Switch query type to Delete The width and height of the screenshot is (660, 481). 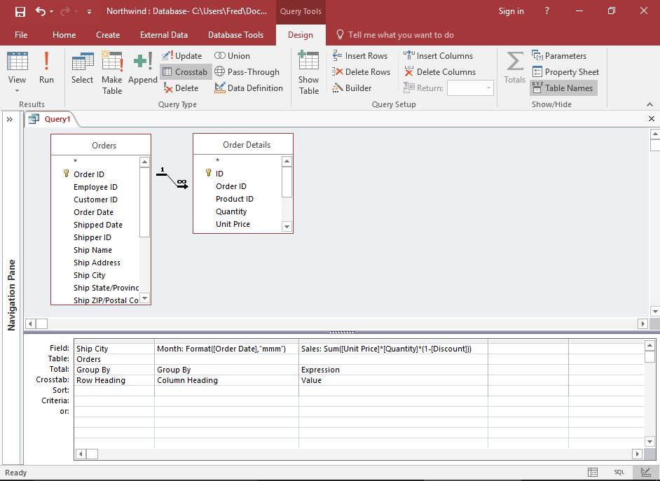[181, 88]
